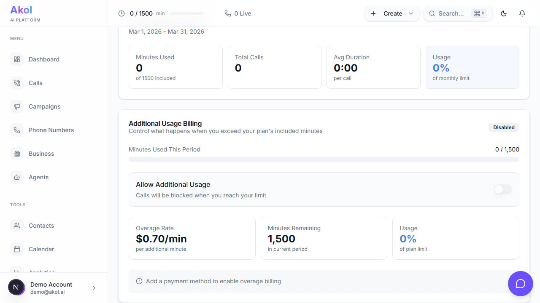The height and width of the screenshot is (303, 540).
Task: Click the Usage 0% monthly limit card
Action: (x=472, y=67)
